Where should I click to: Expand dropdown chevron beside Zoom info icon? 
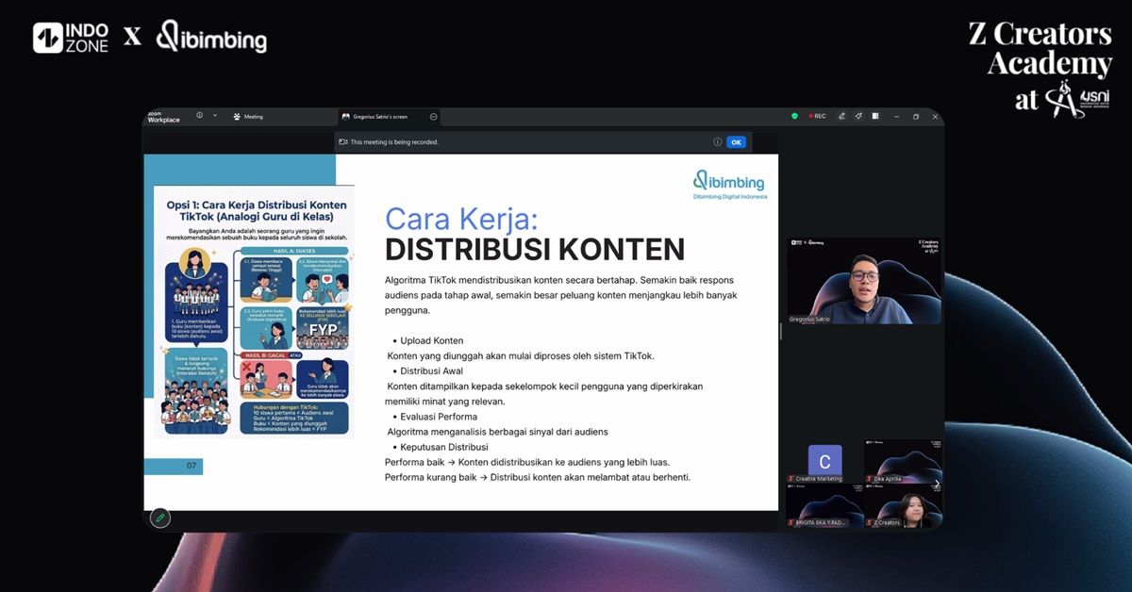215,116
